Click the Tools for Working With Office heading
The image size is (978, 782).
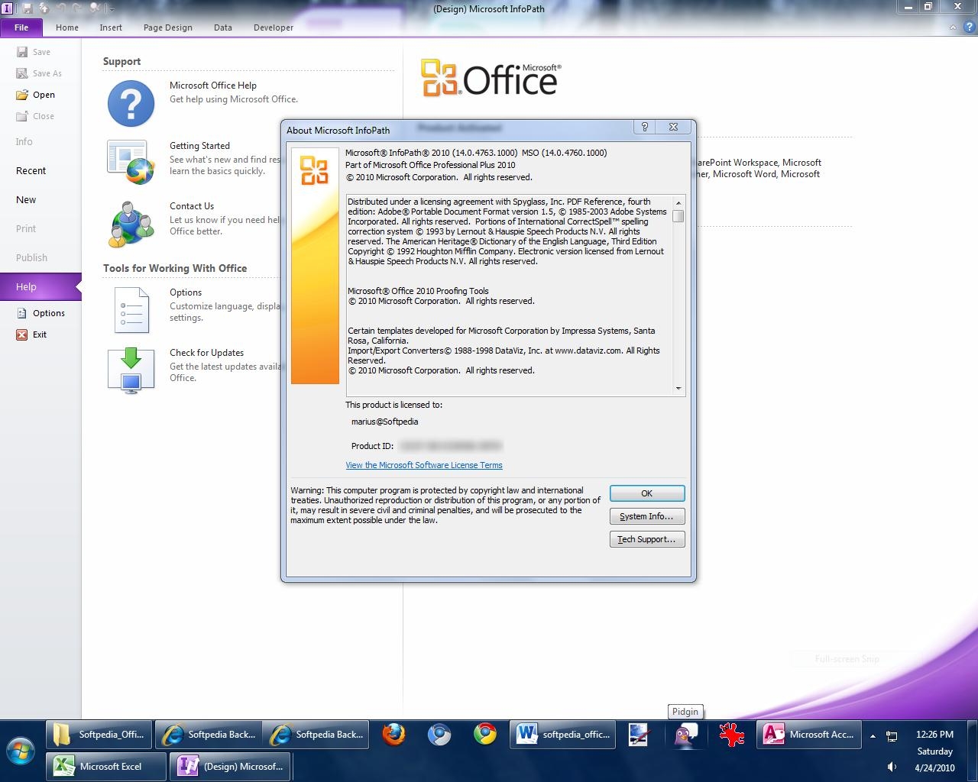[175, 269]
